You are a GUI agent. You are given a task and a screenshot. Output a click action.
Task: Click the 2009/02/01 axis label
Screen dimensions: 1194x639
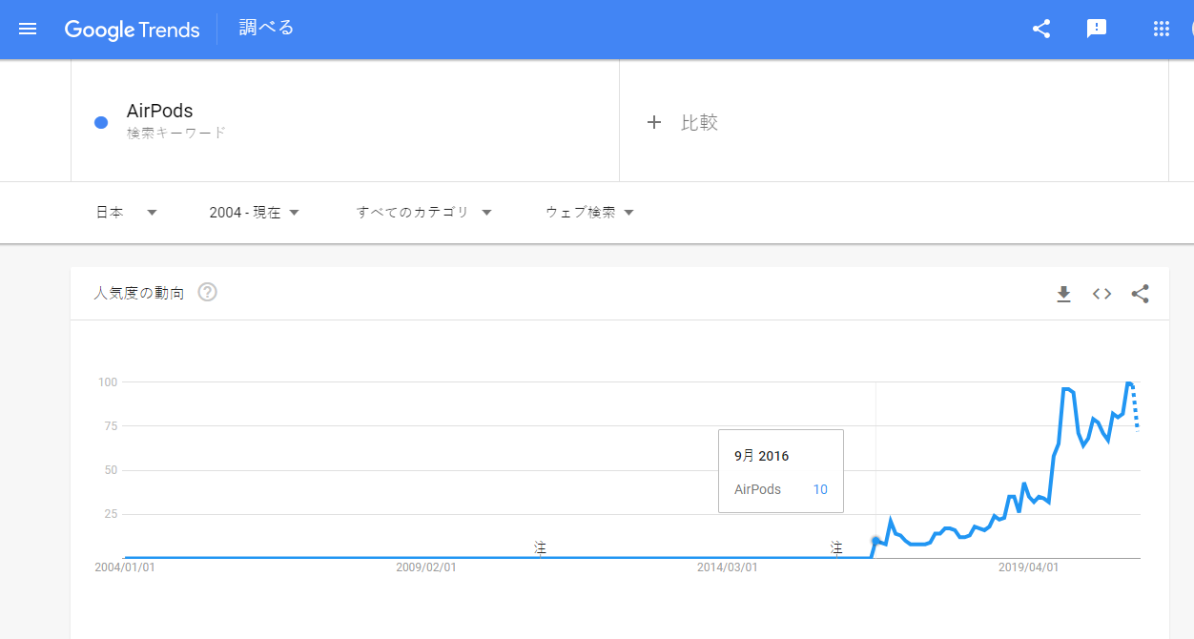(x=426, y=567)
